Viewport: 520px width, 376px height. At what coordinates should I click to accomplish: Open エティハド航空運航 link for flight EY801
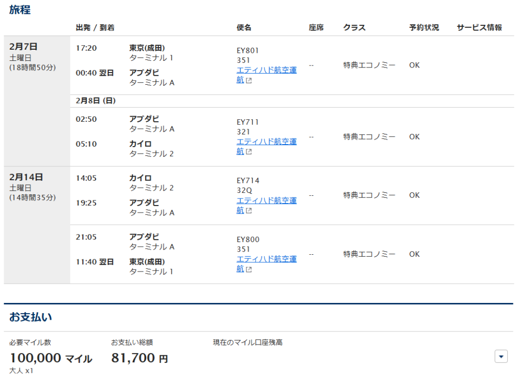(266, 71)
